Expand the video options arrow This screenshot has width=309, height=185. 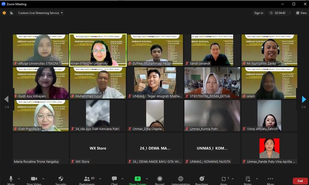click(x=43, y=179)
